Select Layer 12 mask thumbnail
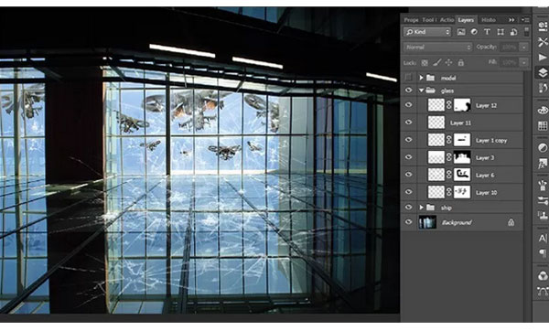 (x=462, y=105)
